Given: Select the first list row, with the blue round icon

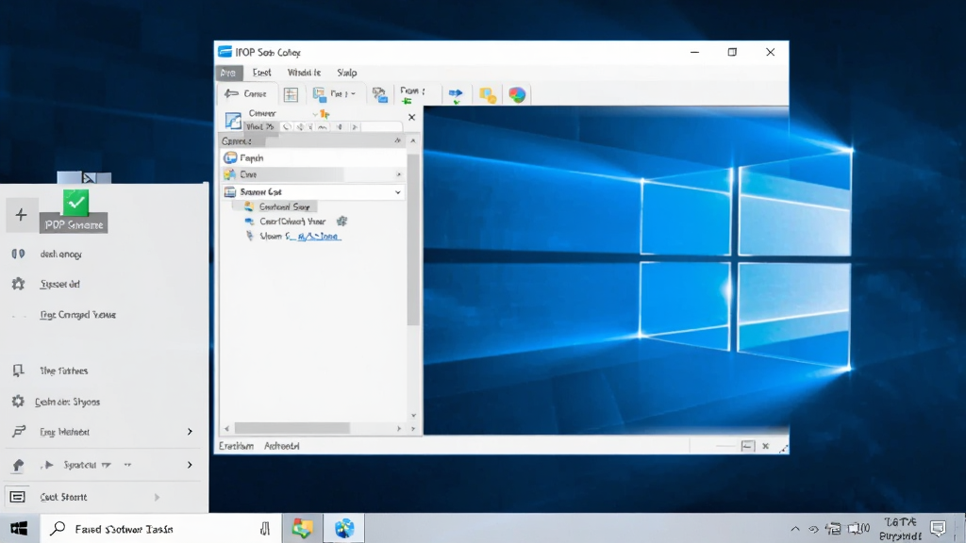Looking at the screenshot, I should coord(313,157).
